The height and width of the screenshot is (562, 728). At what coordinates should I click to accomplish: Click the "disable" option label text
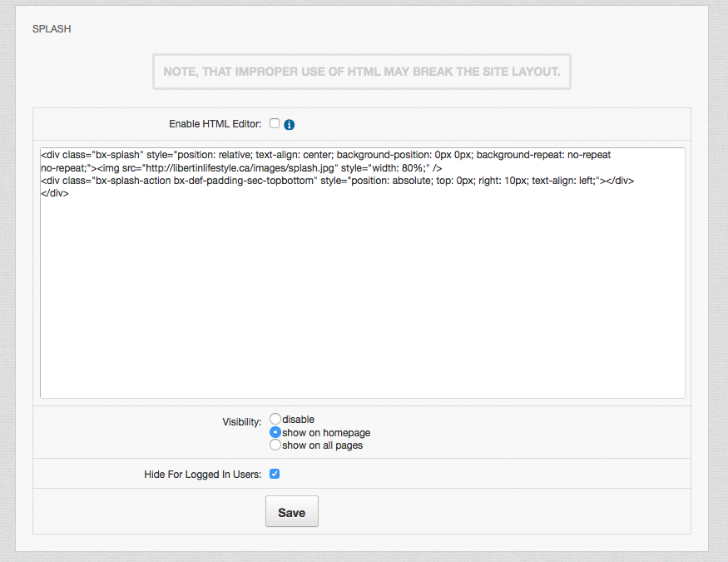(298, 420)
